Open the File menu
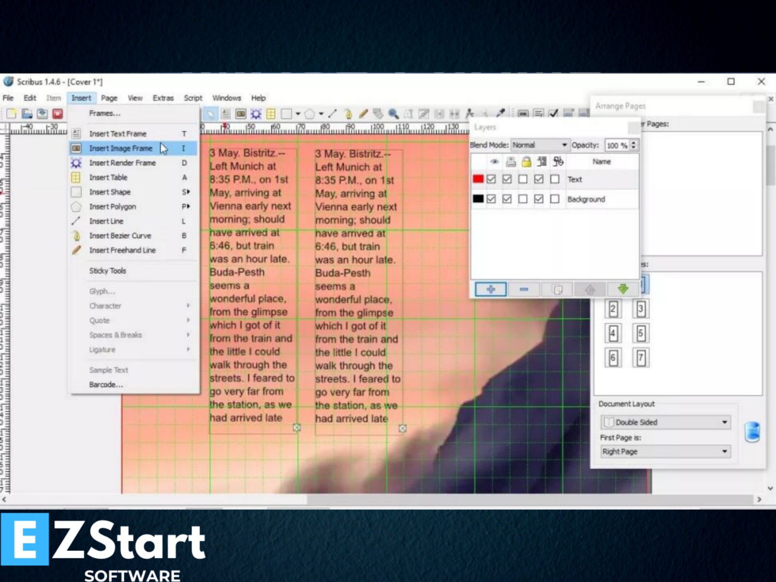Viewport: 776px width, 582px height. click(x=8, y=97)
